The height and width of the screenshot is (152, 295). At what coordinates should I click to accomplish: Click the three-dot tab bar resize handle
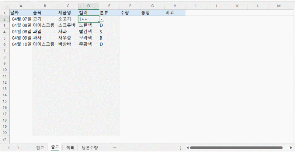tap(180, 148)
